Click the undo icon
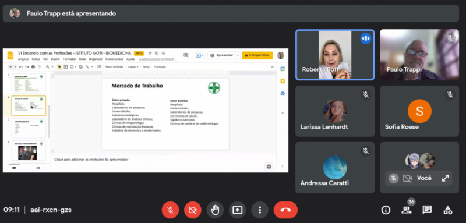The image size is (466, 223). pyautogui.click(x=21, y=67)
